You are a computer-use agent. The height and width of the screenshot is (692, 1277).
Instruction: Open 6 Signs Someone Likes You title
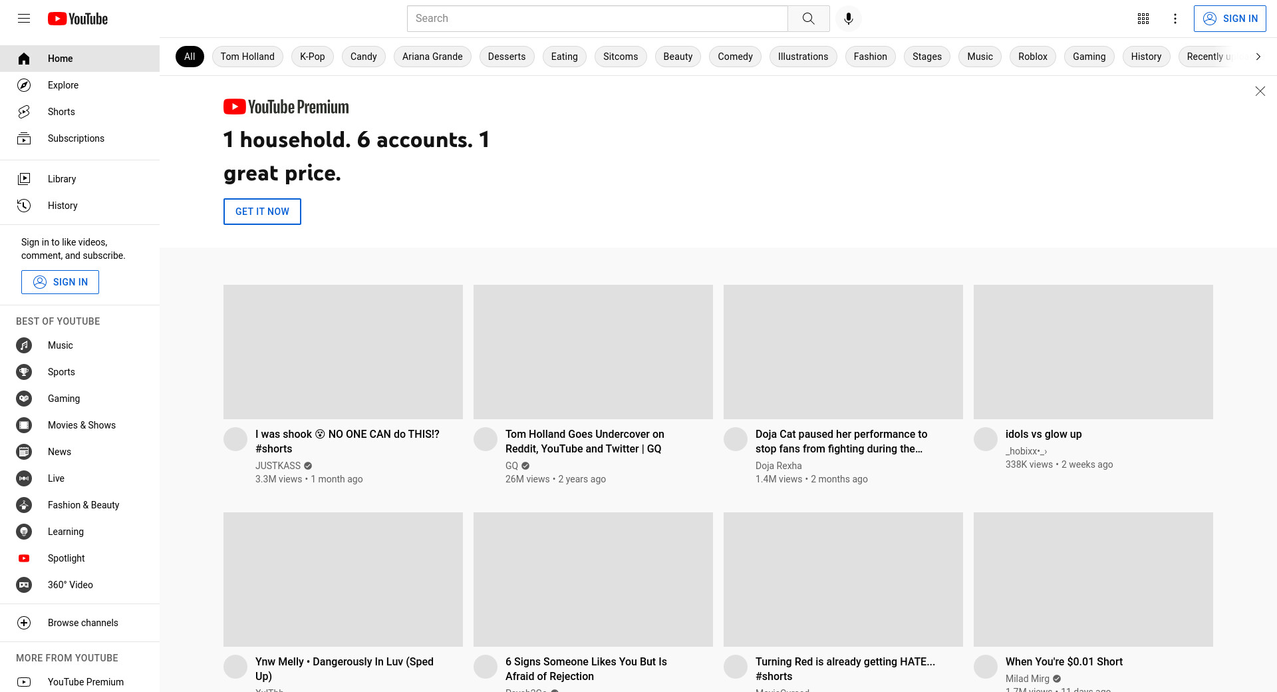(x=586, y=669)
